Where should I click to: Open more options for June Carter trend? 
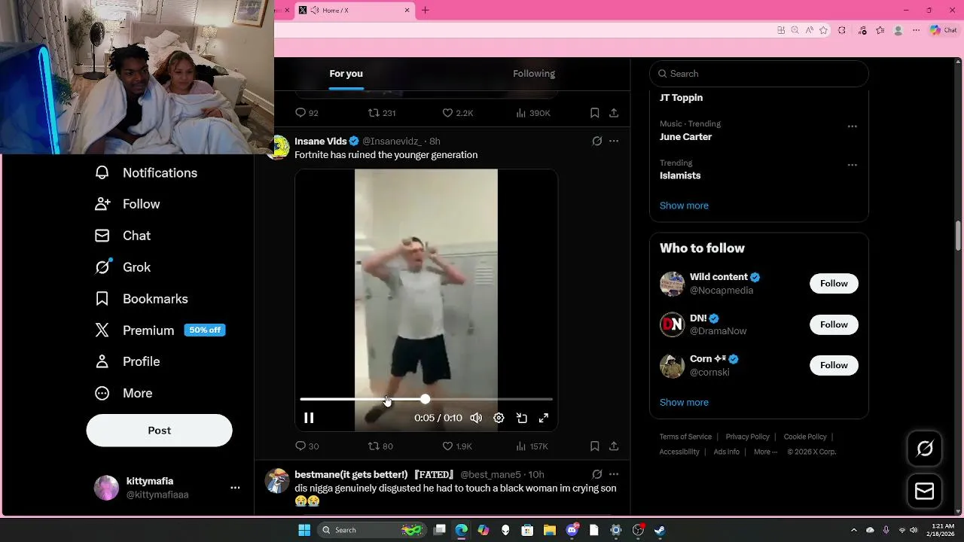pyautogui.click(x=853, y=126)
